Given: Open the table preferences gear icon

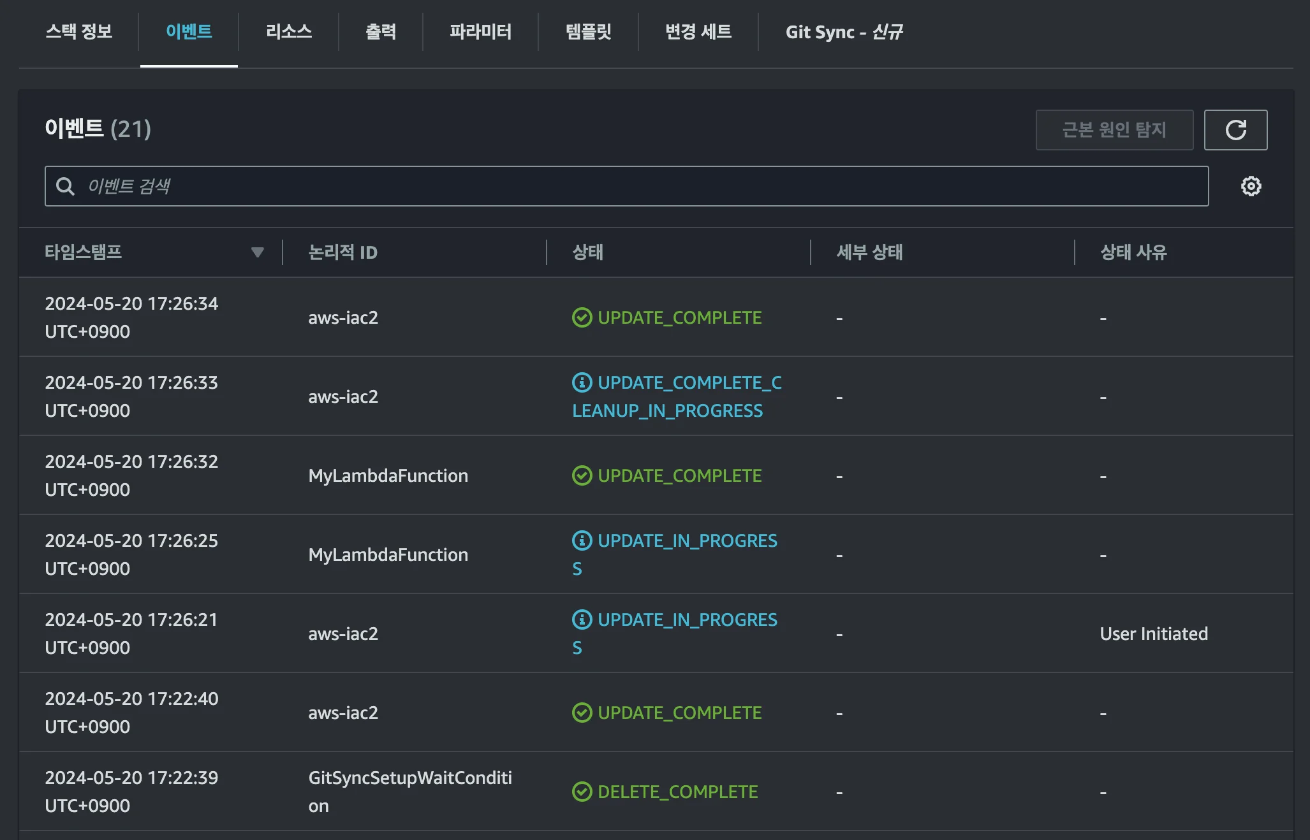Looking at the screenshot, I should pyautogui.click(x=1250, y=186).
